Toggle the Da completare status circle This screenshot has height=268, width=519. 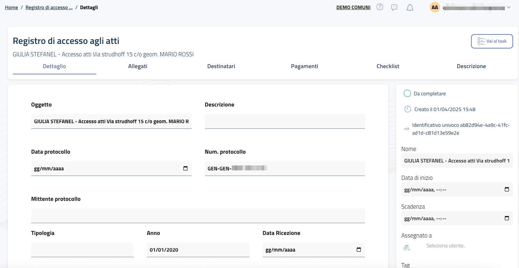tap(407, 94)
